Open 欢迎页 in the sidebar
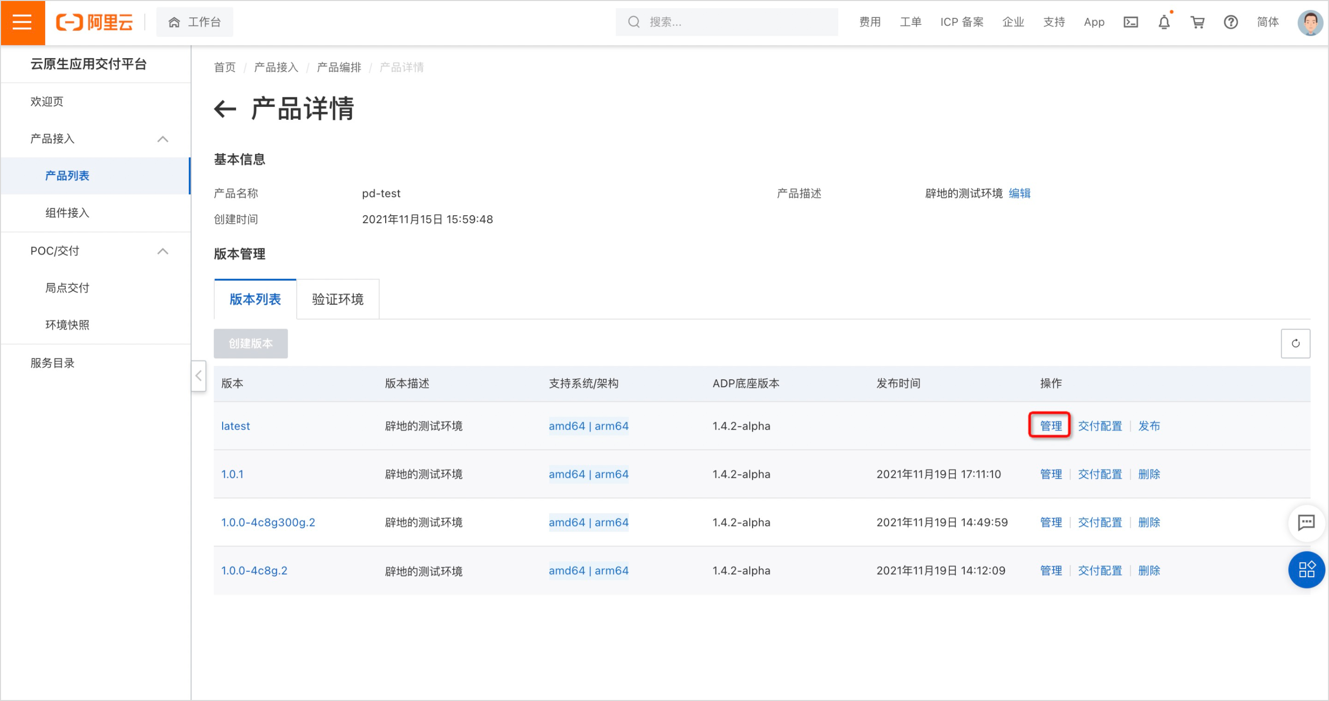The width and height of the screenshot is (1329, 701). tap(47, 101)
